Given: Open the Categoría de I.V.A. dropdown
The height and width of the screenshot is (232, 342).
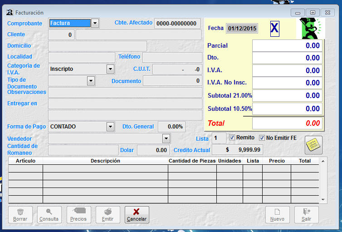Looking at the screenshot, I should tap(110, 69).
